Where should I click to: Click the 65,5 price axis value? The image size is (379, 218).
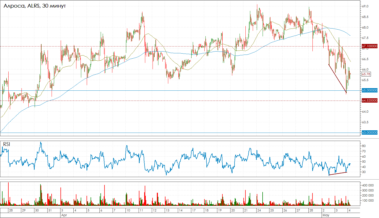[x=365, y=80]
